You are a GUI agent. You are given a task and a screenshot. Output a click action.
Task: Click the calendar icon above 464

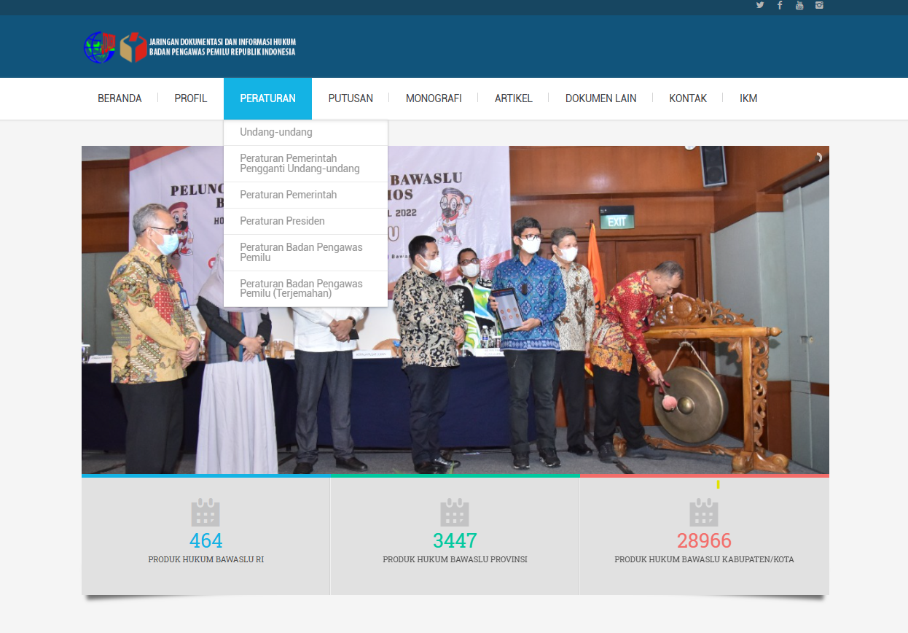(206, 513)
